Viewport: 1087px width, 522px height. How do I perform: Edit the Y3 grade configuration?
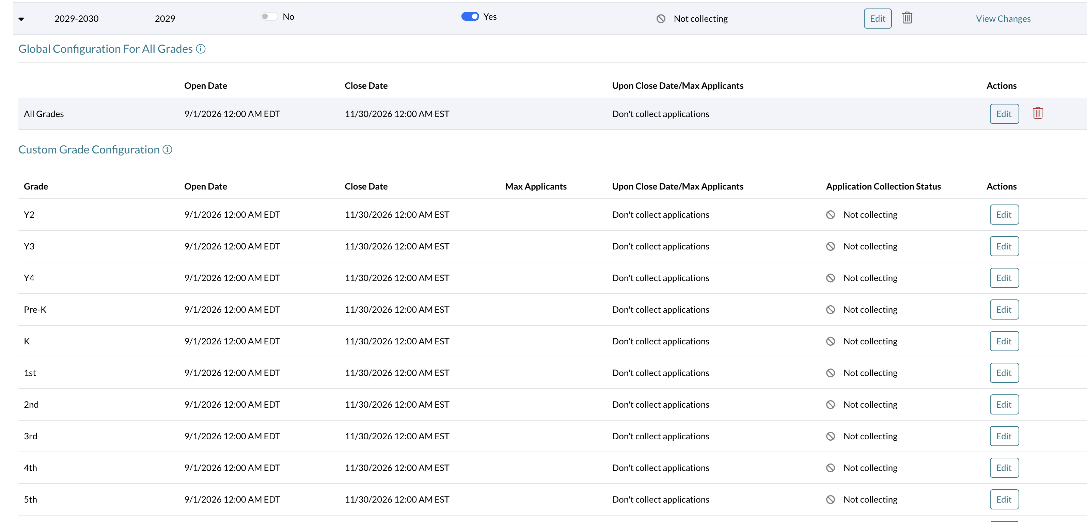tap(1004, 246)
